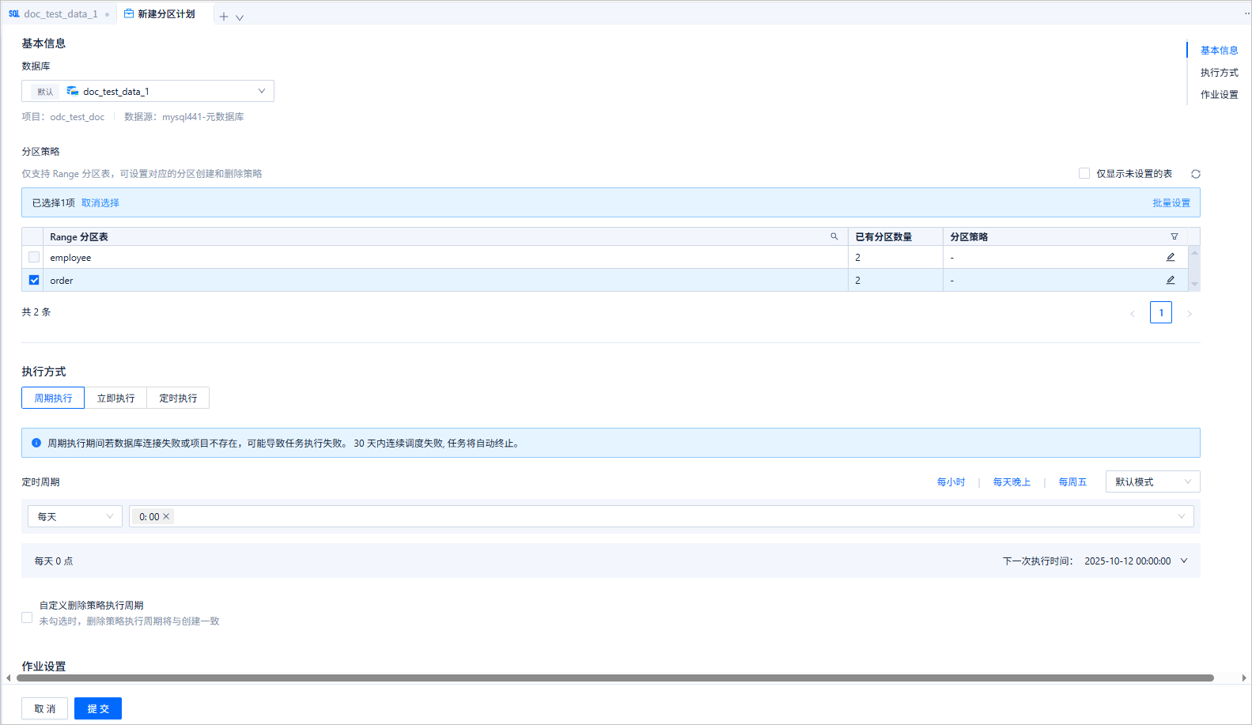Viewport: 1252px width, 725px height.
Task: Choose 每周五 quick preset
Action: (x=1072, y=481)
